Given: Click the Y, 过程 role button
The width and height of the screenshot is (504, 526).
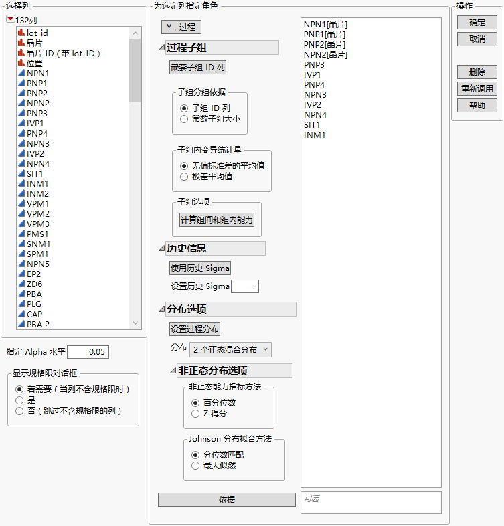Looking at the screenshot, I should [181, 27].
